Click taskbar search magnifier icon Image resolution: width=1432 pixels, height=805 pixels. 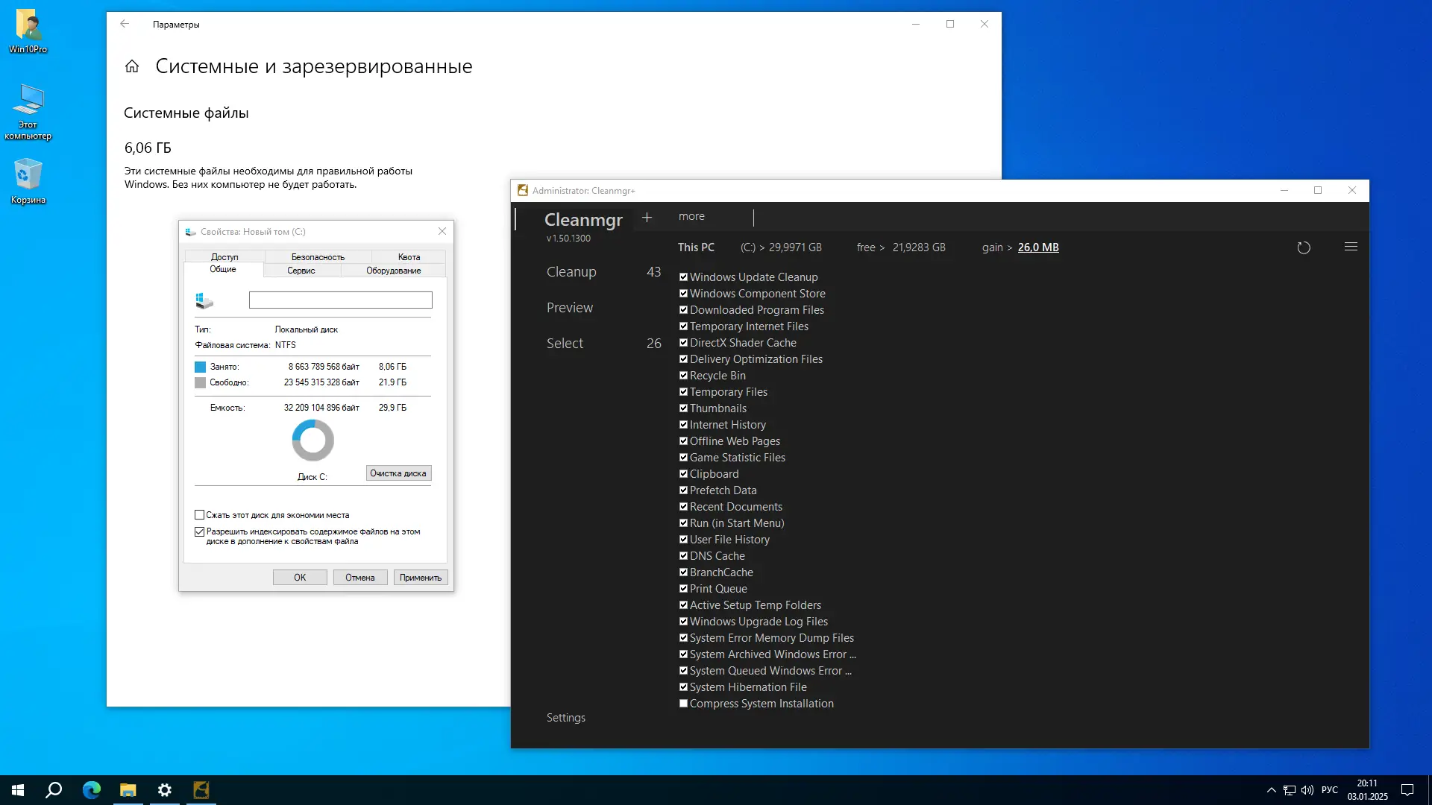(x=54, y=790)
